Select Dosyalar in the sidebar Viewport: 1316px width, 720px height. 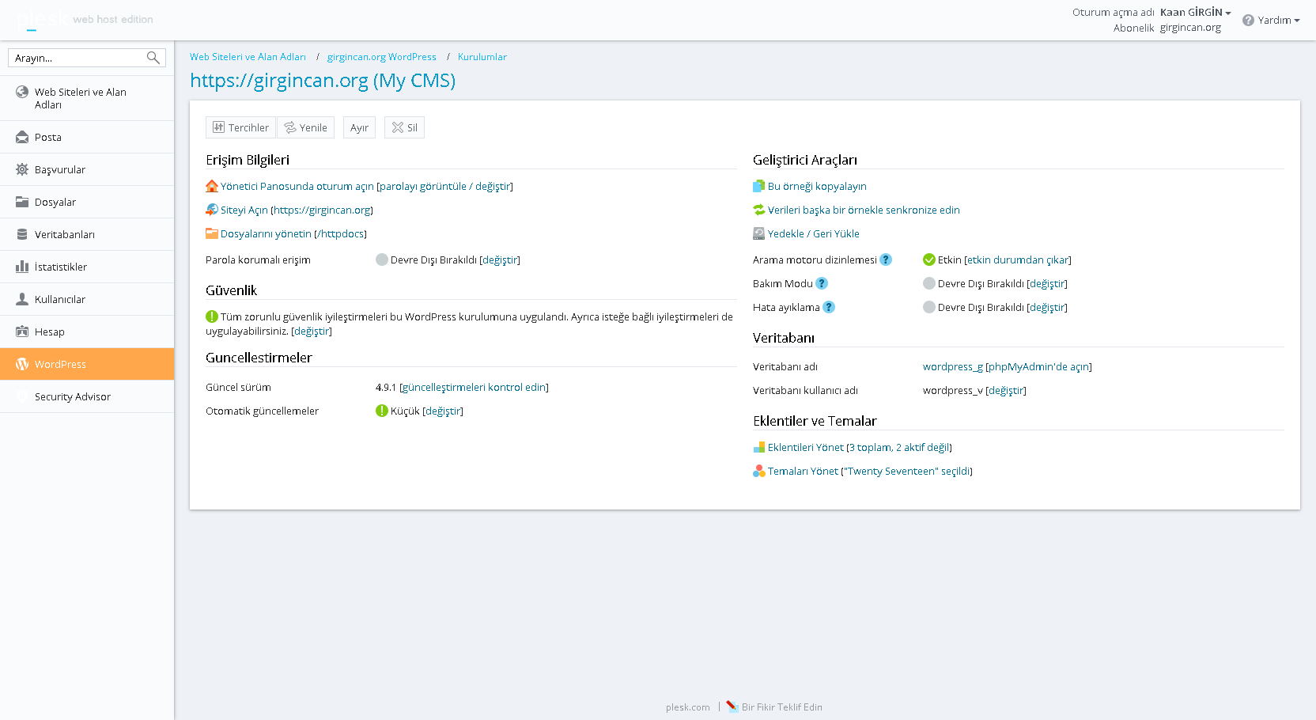[87, 202]
